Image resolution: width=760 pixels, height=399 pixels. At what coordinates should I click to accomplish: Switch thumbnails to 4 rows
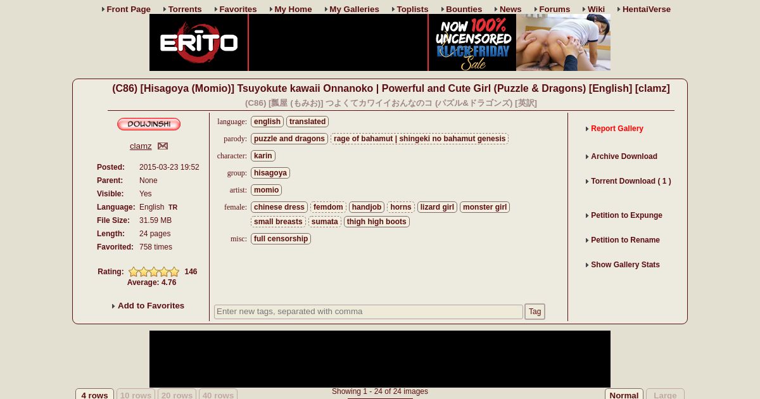tap(94, 395)
